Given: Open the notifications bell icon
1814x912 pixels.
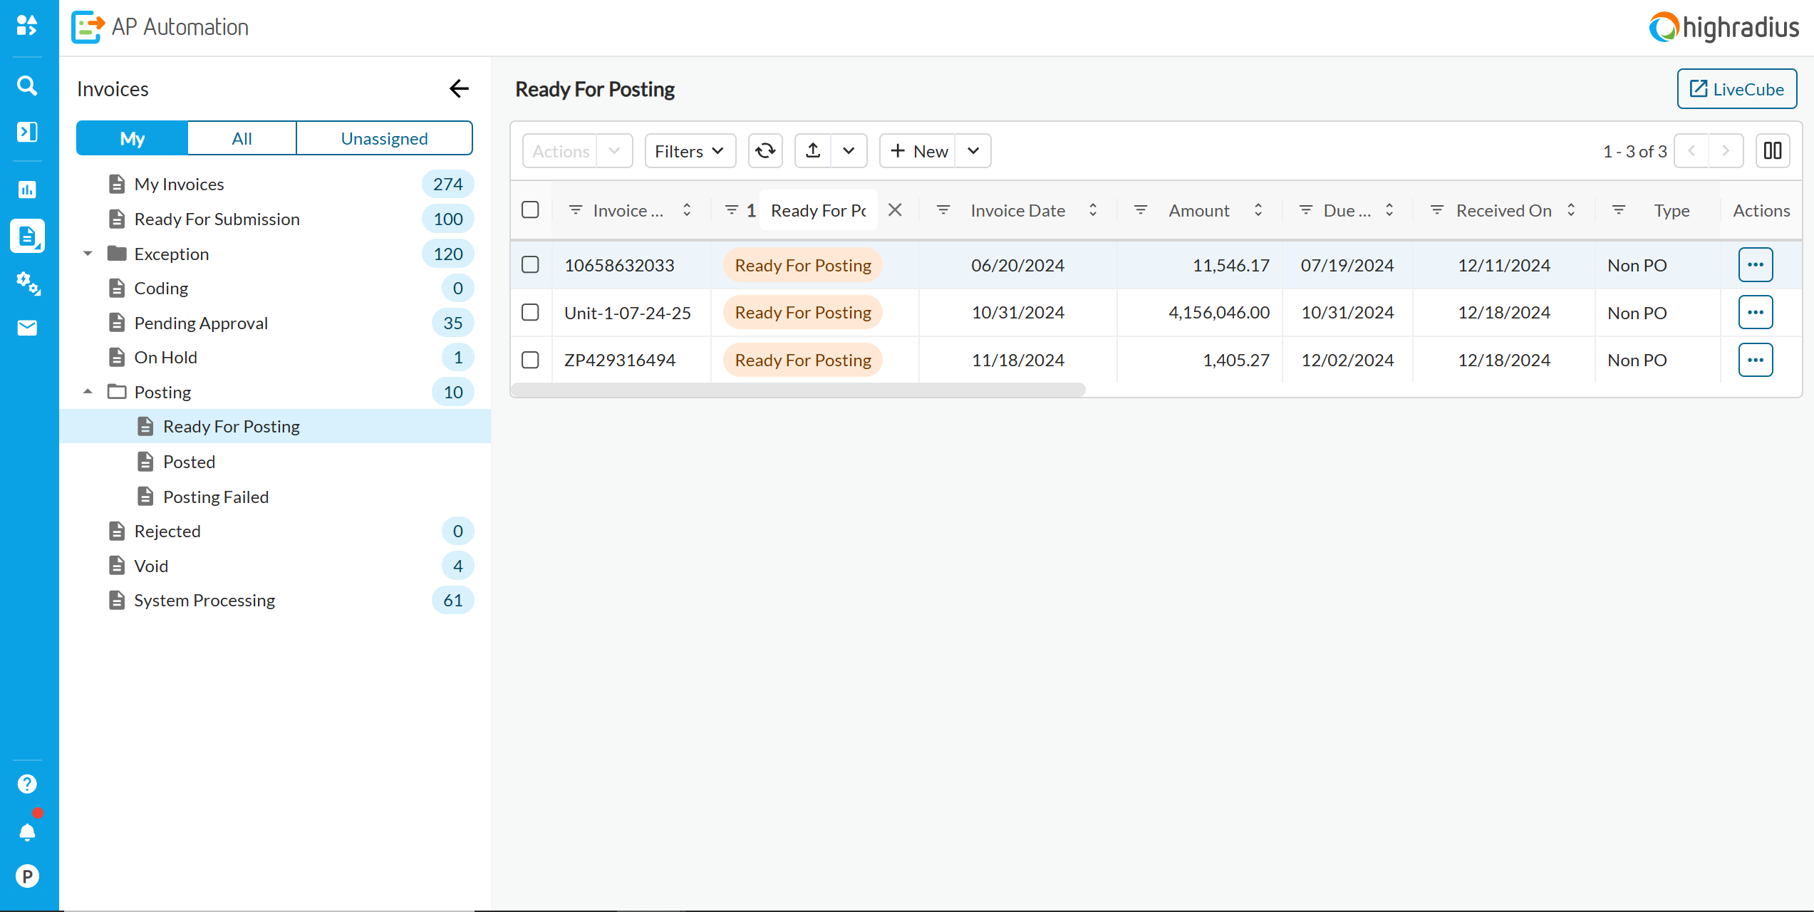Looking at the screenshot, I should point(27,831).
